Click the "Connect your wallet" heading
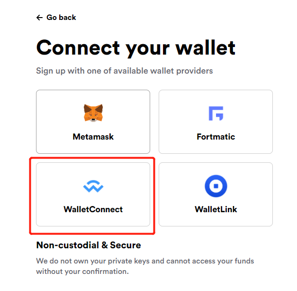The image size is (297, 291). pos(135,47)
